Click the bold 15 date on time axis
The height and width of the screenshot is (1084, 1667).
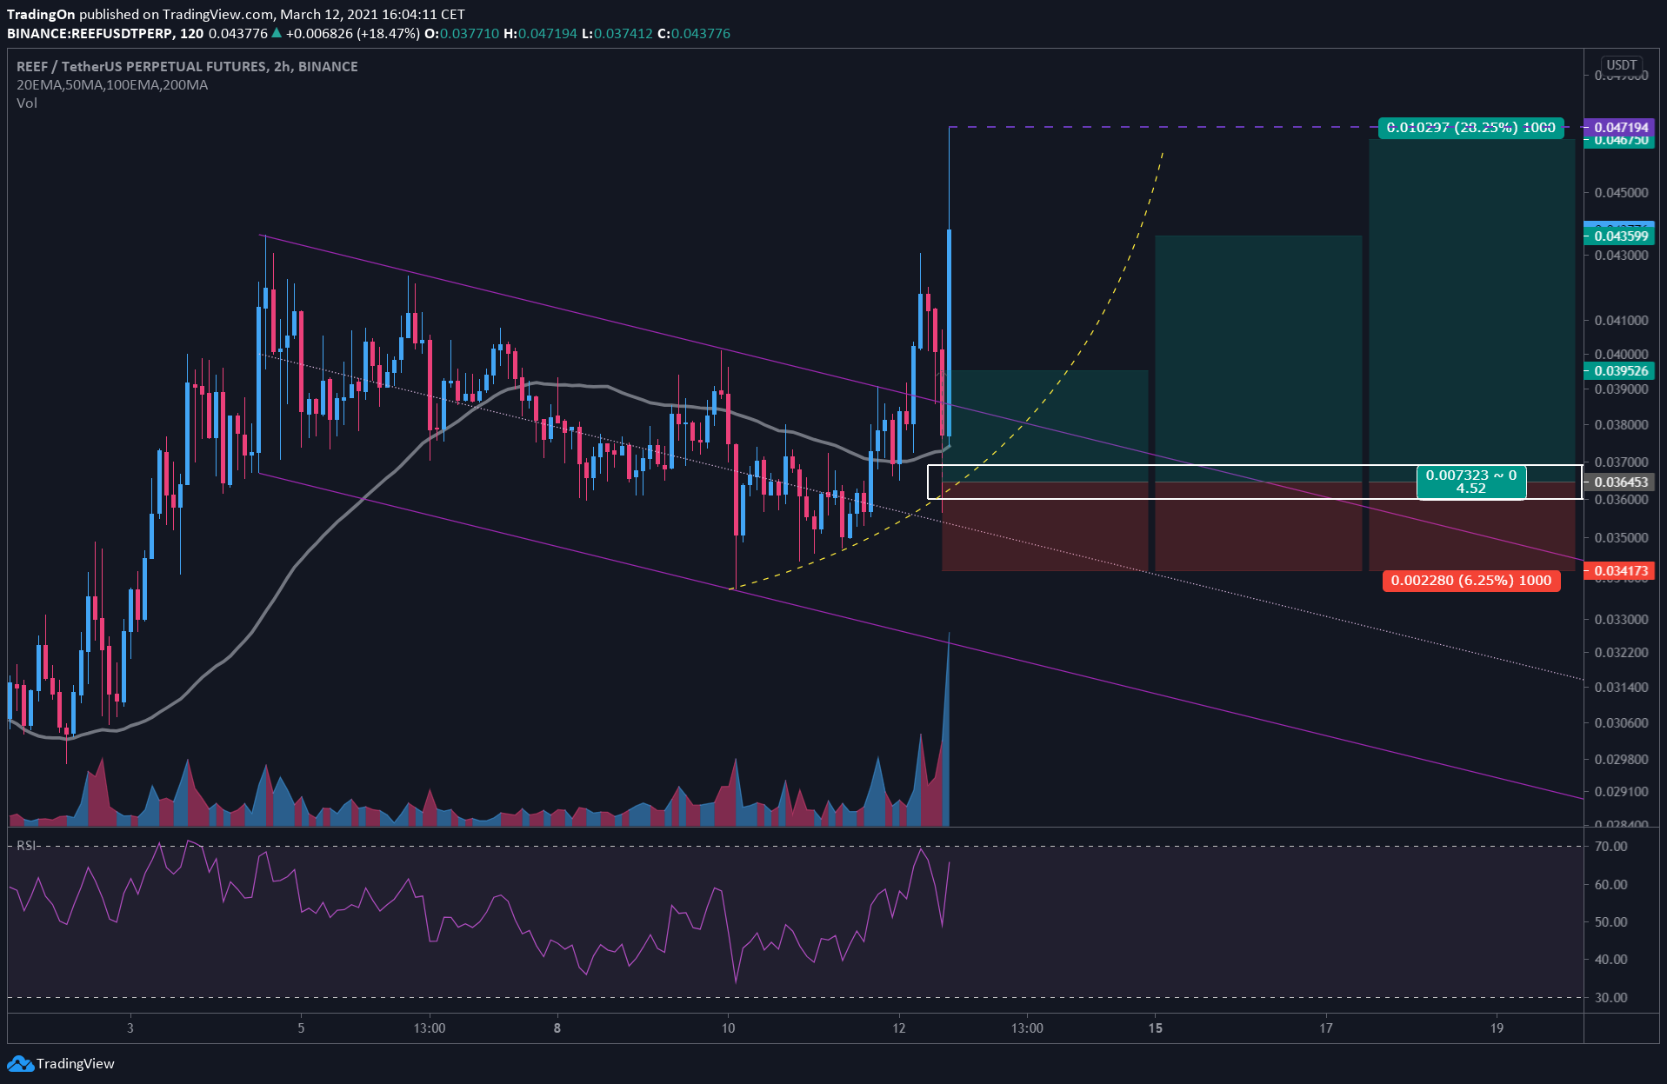click(x=1155, y=1027)
